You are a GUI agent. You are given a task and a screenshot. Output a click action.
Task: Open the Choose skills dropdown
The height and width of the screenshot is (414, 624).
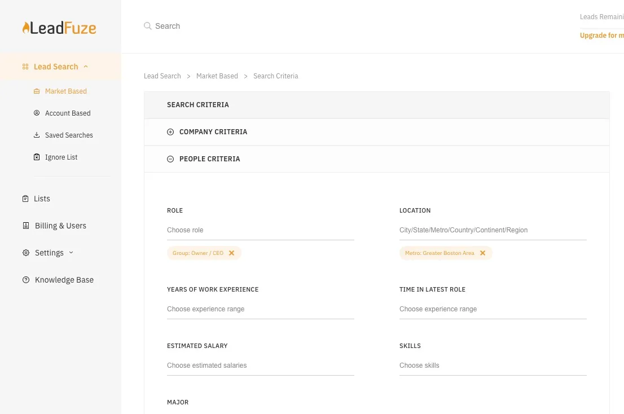point(493,365)
